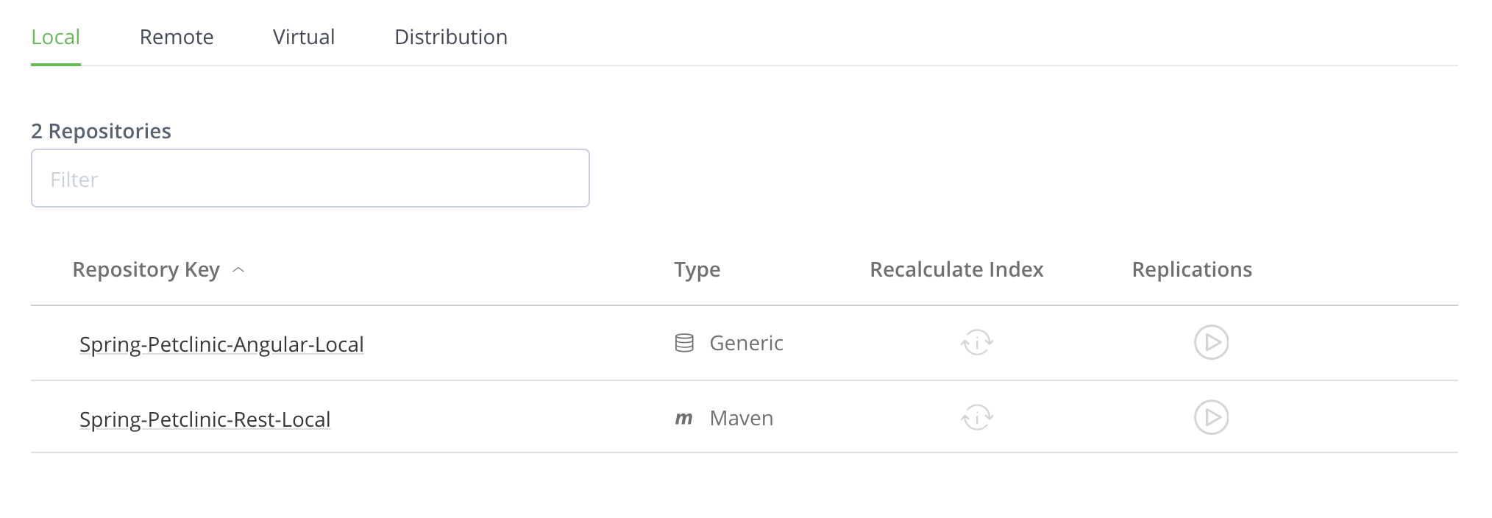Switch to the Local repositories tab

tap(55, 37)
